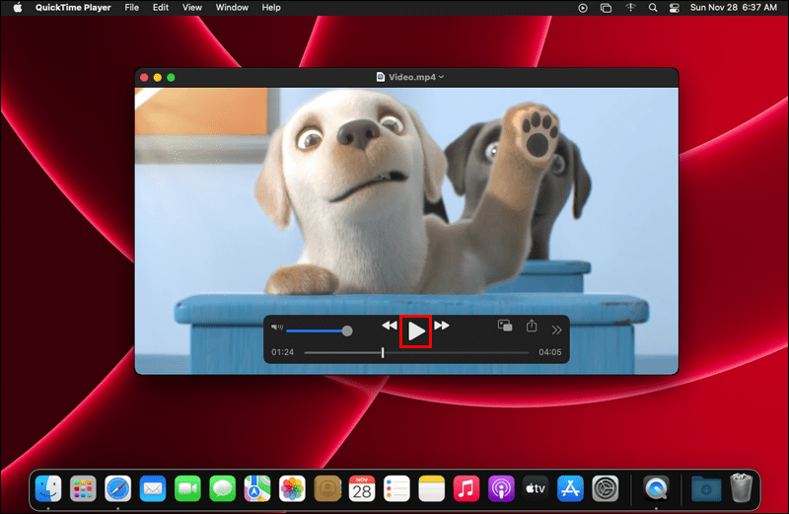
Task: Open App Store from the Dock
Action: tap(570, 488)
